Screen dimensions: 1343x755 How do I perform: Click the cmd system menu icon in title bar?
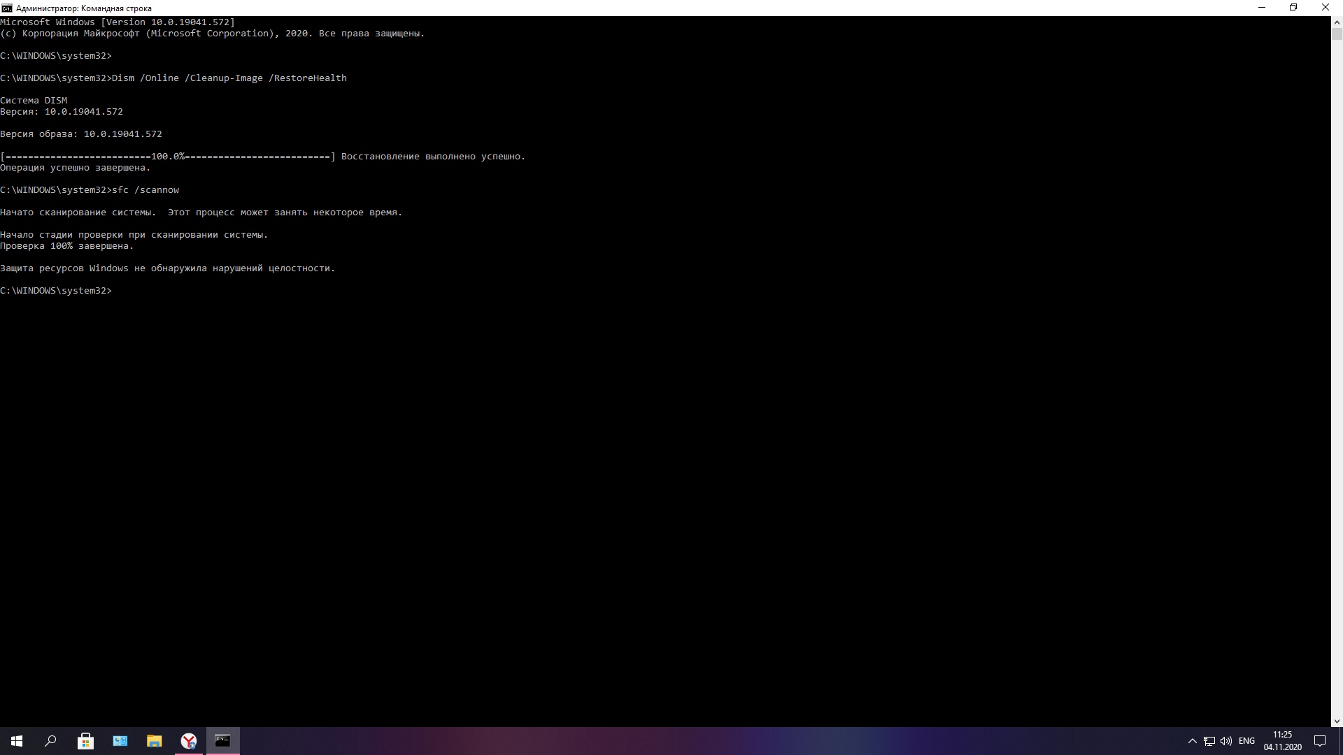click(7, 8)
